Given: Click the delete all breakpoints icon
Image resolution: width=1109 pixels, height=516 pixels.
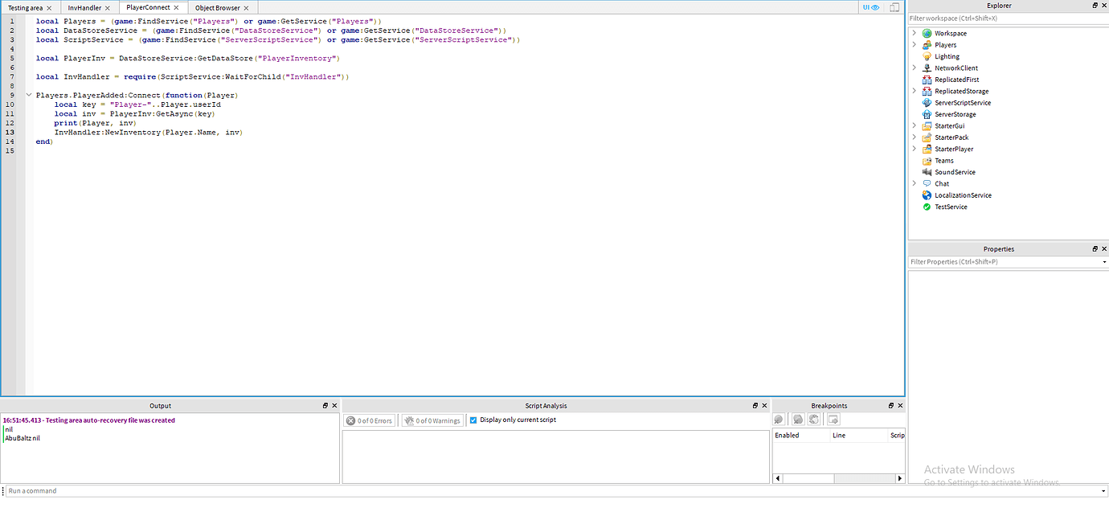Looking at the screenshot, I should coord(797,419).
